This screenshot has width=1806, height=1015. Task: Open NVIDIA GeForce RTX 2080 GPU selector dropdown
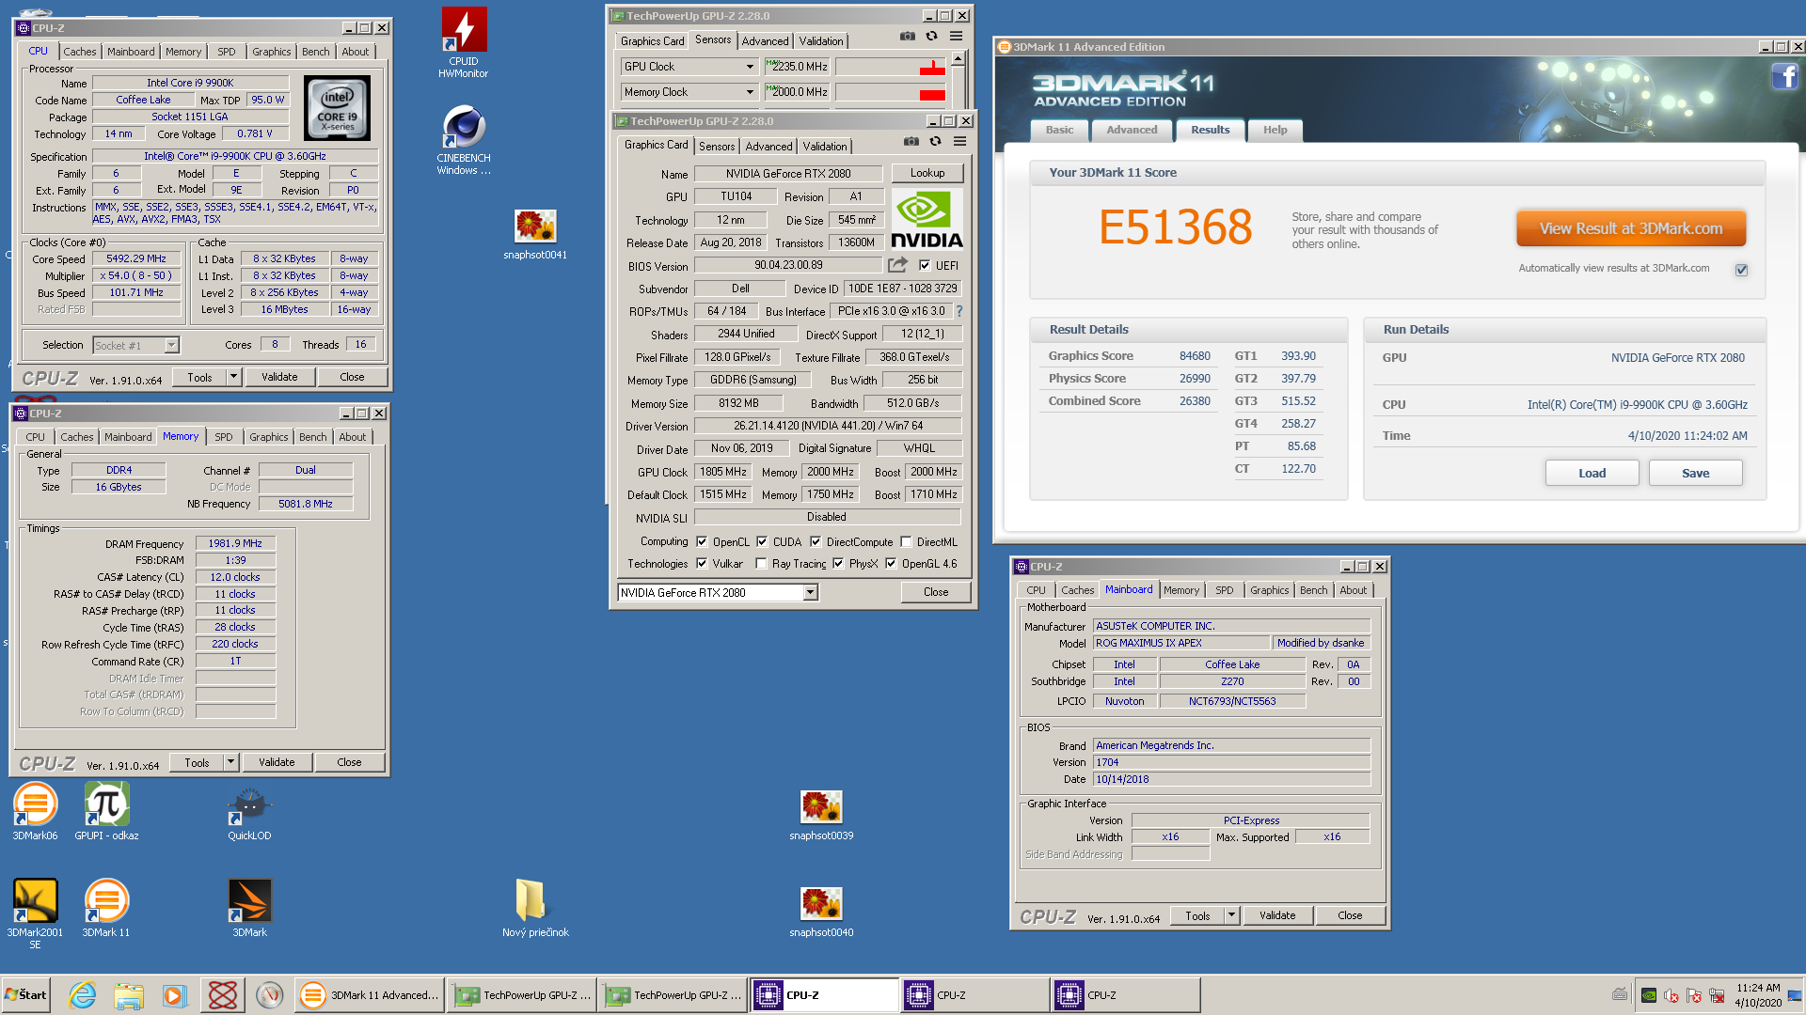(x=811, y=593)
